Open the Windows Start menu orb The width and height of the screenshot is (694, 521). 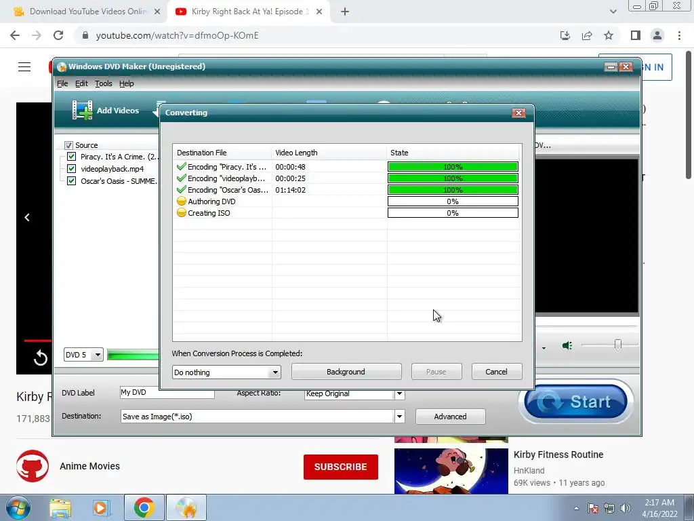(18, 507)
